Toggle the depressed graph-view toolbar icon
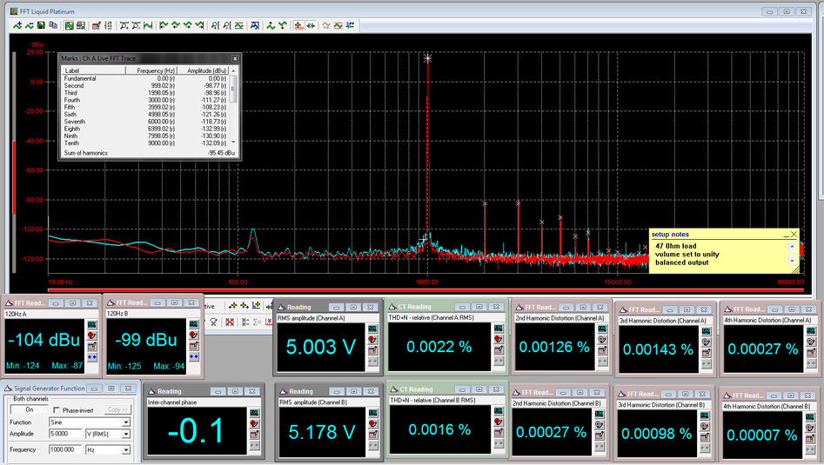The image size is (824, 465). point(69,25)
